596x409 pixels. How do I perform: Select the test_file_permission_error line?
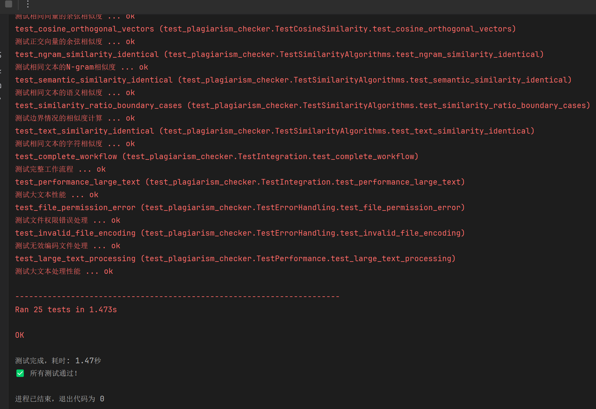click(240, 207)
